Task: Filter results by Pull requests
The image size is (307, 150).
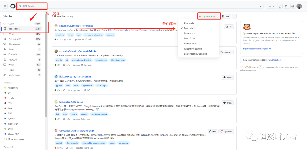Action: coord(22,39)
